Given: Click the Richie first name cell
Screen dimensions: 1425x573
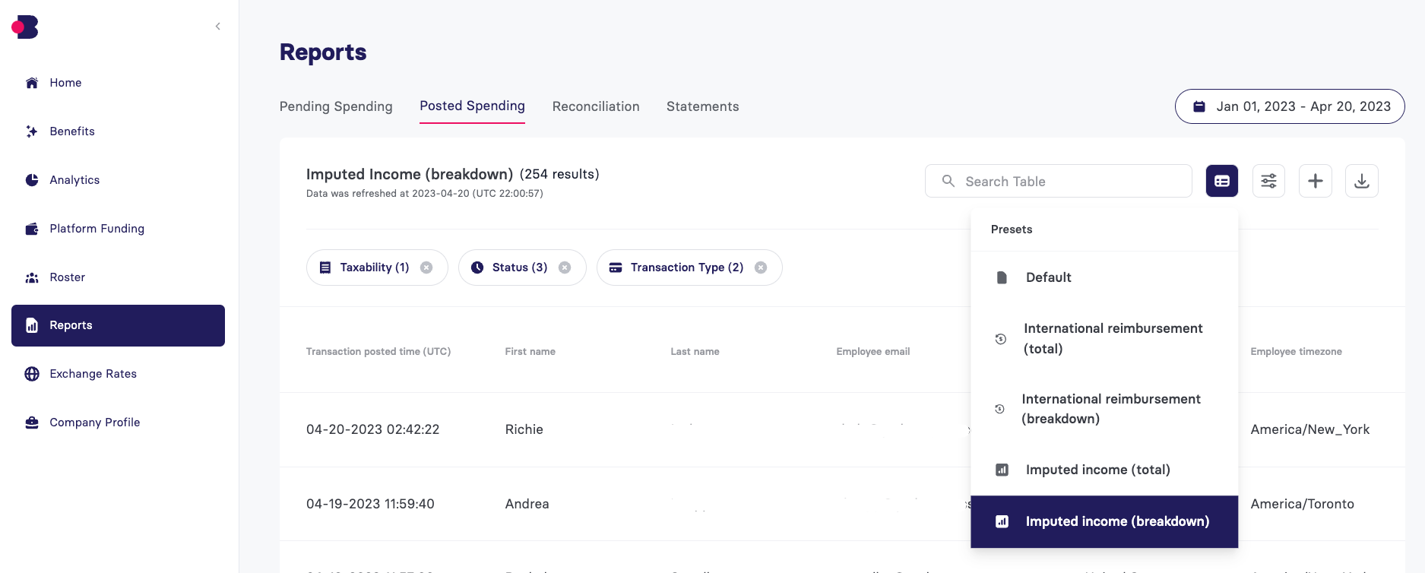Looking at the screenshot, I should click(x=524, y=429).
